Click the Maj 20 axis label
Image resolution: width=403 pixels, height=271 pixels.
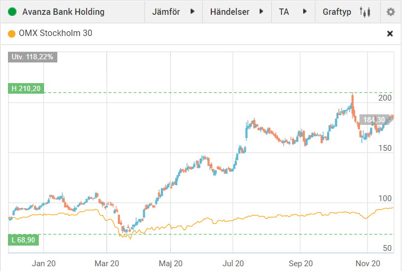pyautogui.click(x=170, y=263)
